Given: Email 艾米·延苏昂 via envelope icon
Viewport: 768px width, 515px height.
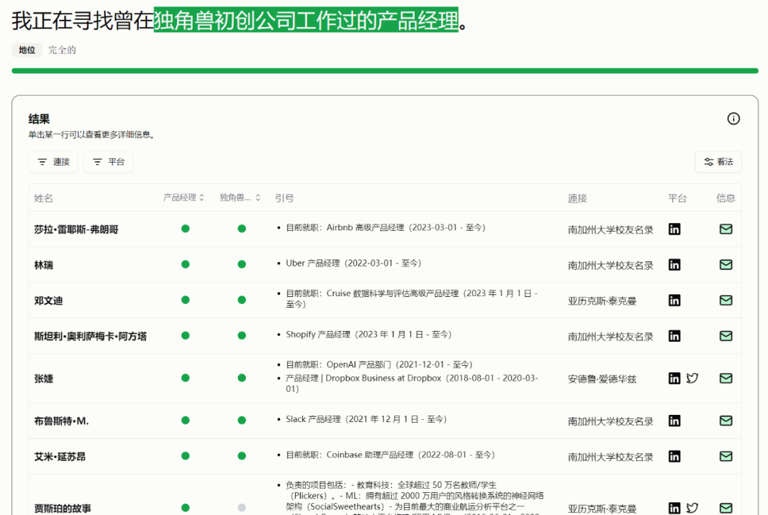Looking at the screenshot, I should pyautogui.click(x=726, y=456).
